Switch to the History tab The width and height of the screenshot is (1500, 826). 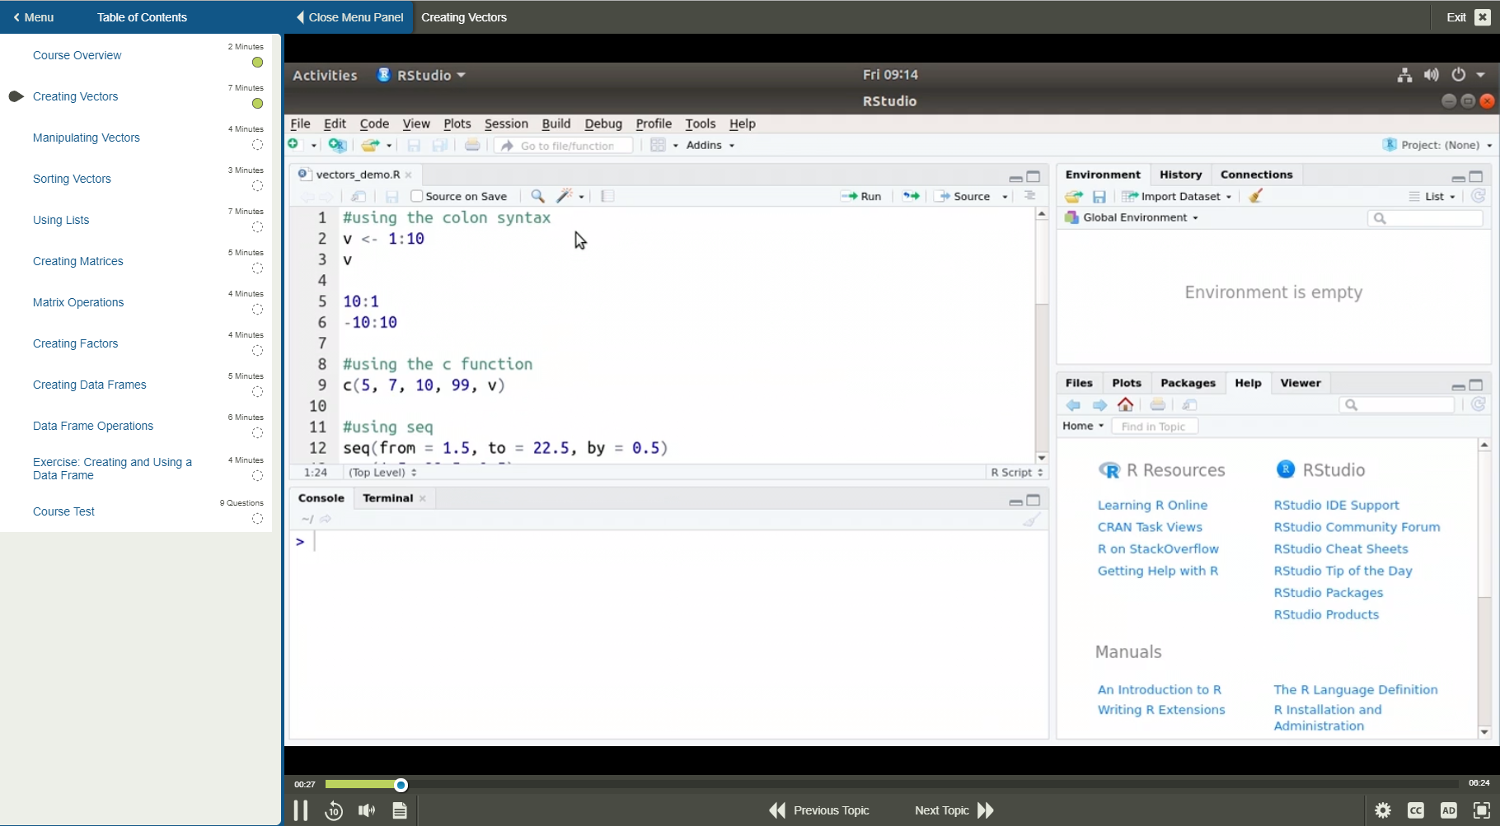[1180, 174]
